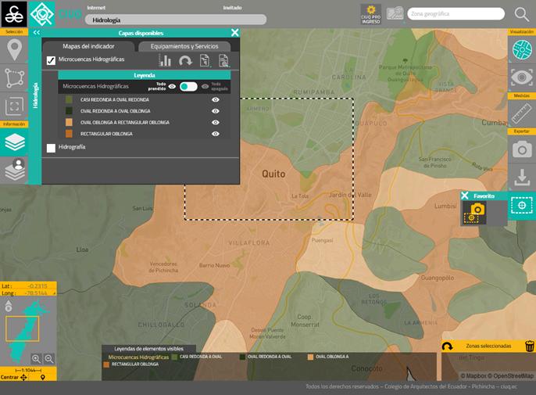Click the OVAL REDONDA dark green swatch
This screenshot has width=536, height=395.
coord(69,111)
